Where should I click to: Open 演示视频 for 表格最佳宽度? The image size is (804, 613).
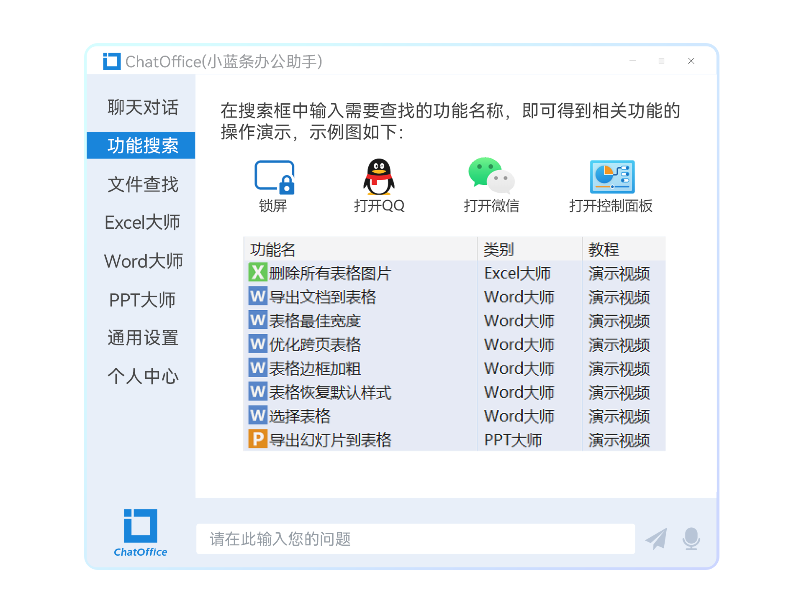click(619, 321)
